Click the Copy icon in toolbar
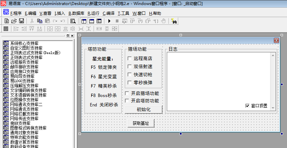The width and height of the screenshot is (287, 148). coord(39,21)
